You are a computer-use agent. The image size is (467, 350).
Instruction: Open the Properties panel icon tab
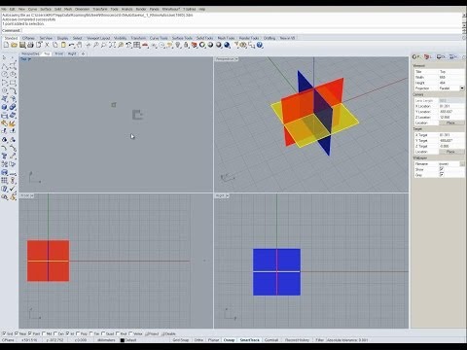[x=416, y=56]
